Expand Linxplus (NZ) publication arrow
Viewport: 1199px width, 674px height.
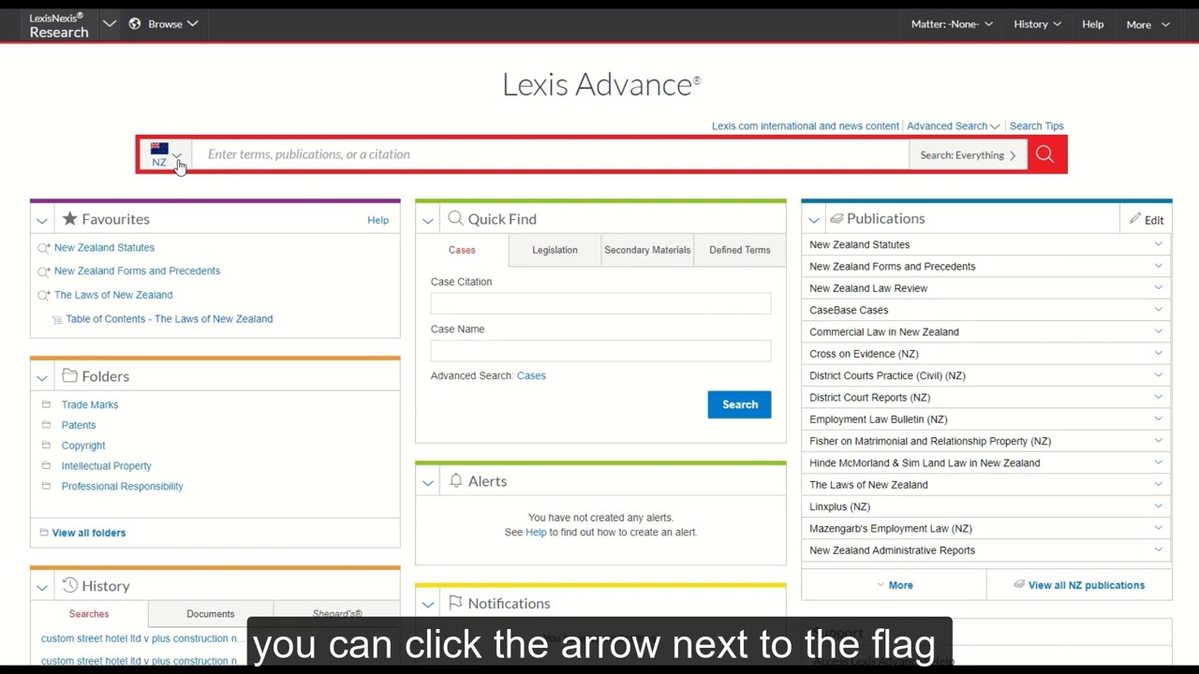[x=1159, y=506]
